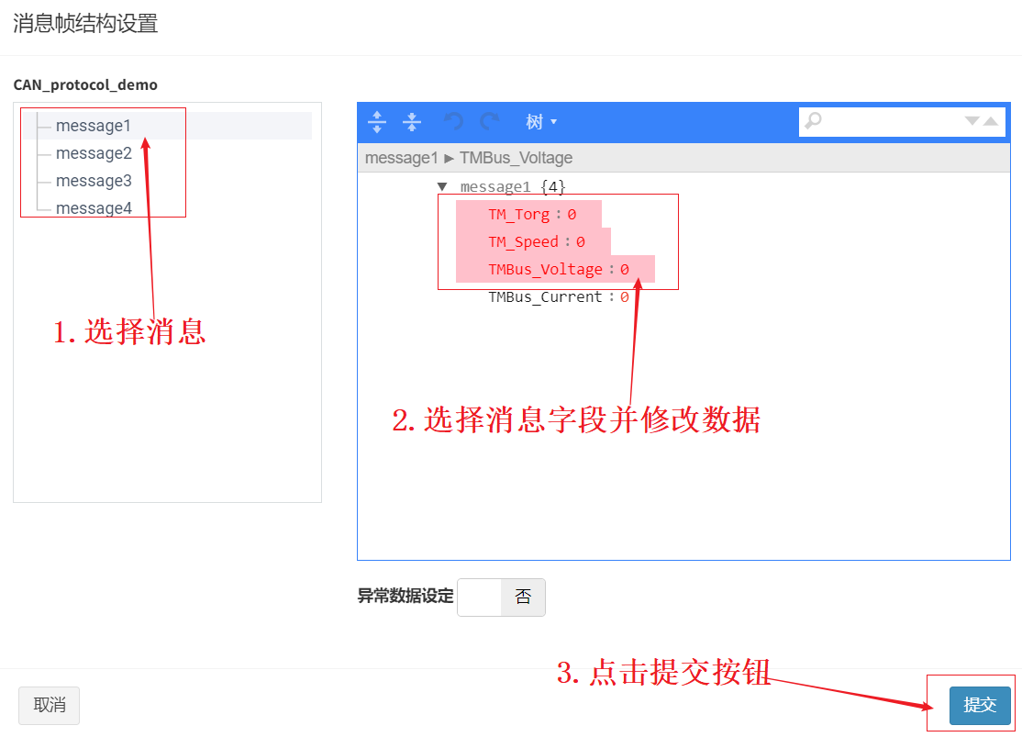Screen dimensions: 1022x737
Task: Select message3 in the message list
Action: [x=94, y=181]
